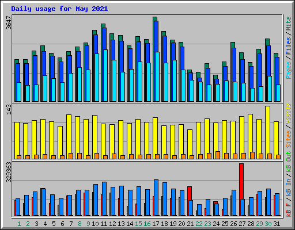295x230 pixels.
Task: Click the cyan "Pages" legend label
Action: click(x=289, y=70)
